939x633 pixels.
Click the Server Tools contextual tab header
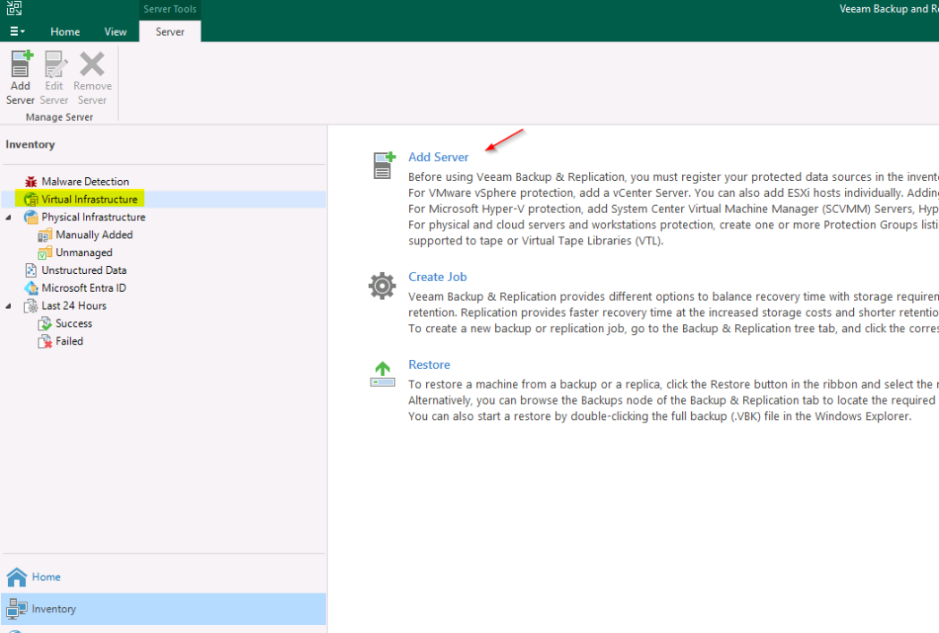tap(170, 9)
